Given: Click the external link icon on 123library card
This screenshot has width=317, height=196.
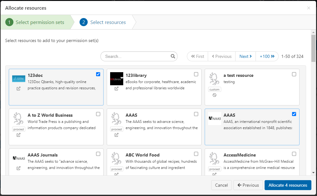Looking at the screenshot, I should [x=116, y=88].
